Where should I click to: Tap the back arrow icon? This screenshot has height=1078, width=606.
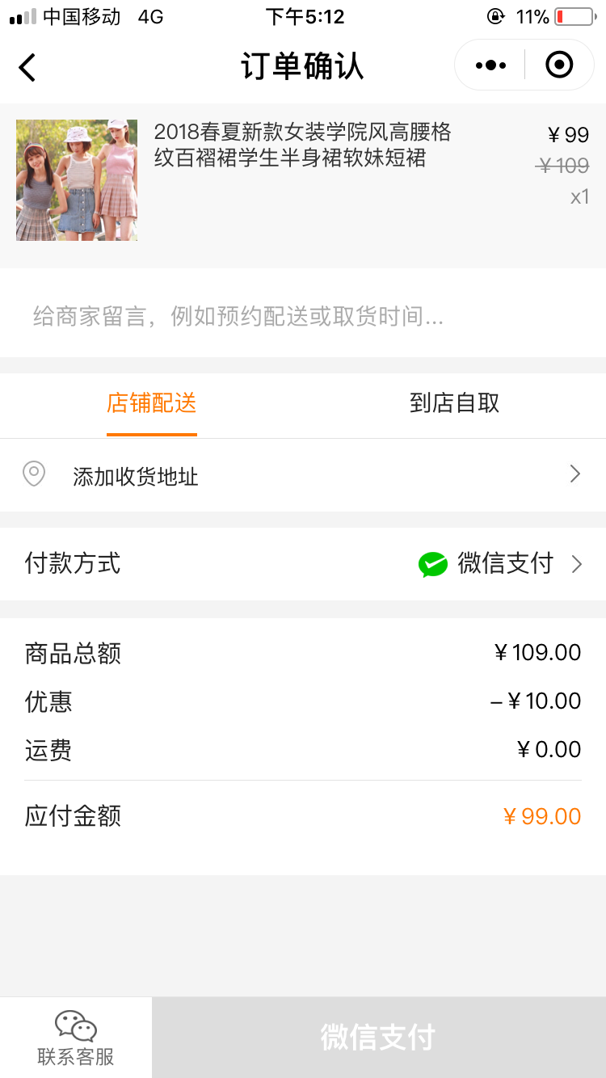coord(27,67)
